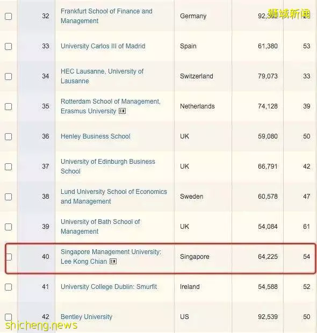Select the salary value 92,539
Image resolution: width=317 pixels, height=333 pixels.
pos(268,317)
